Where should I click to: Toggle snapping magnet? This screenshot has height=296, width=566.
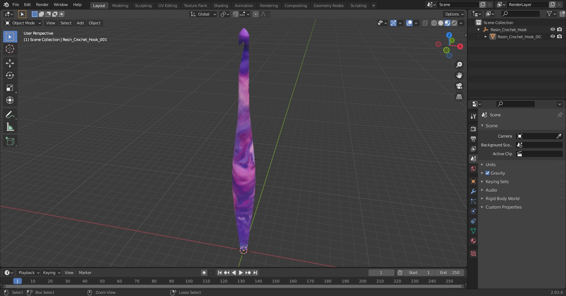pos(235,14)
